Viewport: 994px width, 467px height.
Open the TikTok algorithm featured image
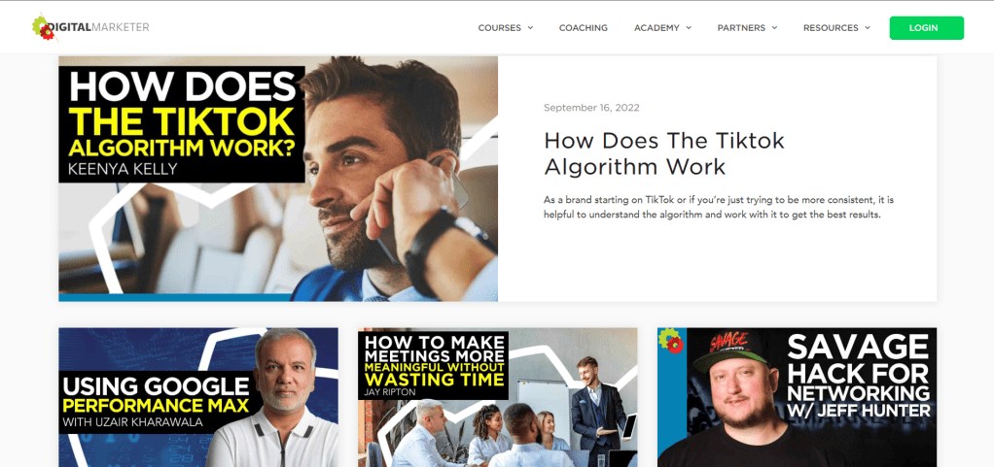278,179
